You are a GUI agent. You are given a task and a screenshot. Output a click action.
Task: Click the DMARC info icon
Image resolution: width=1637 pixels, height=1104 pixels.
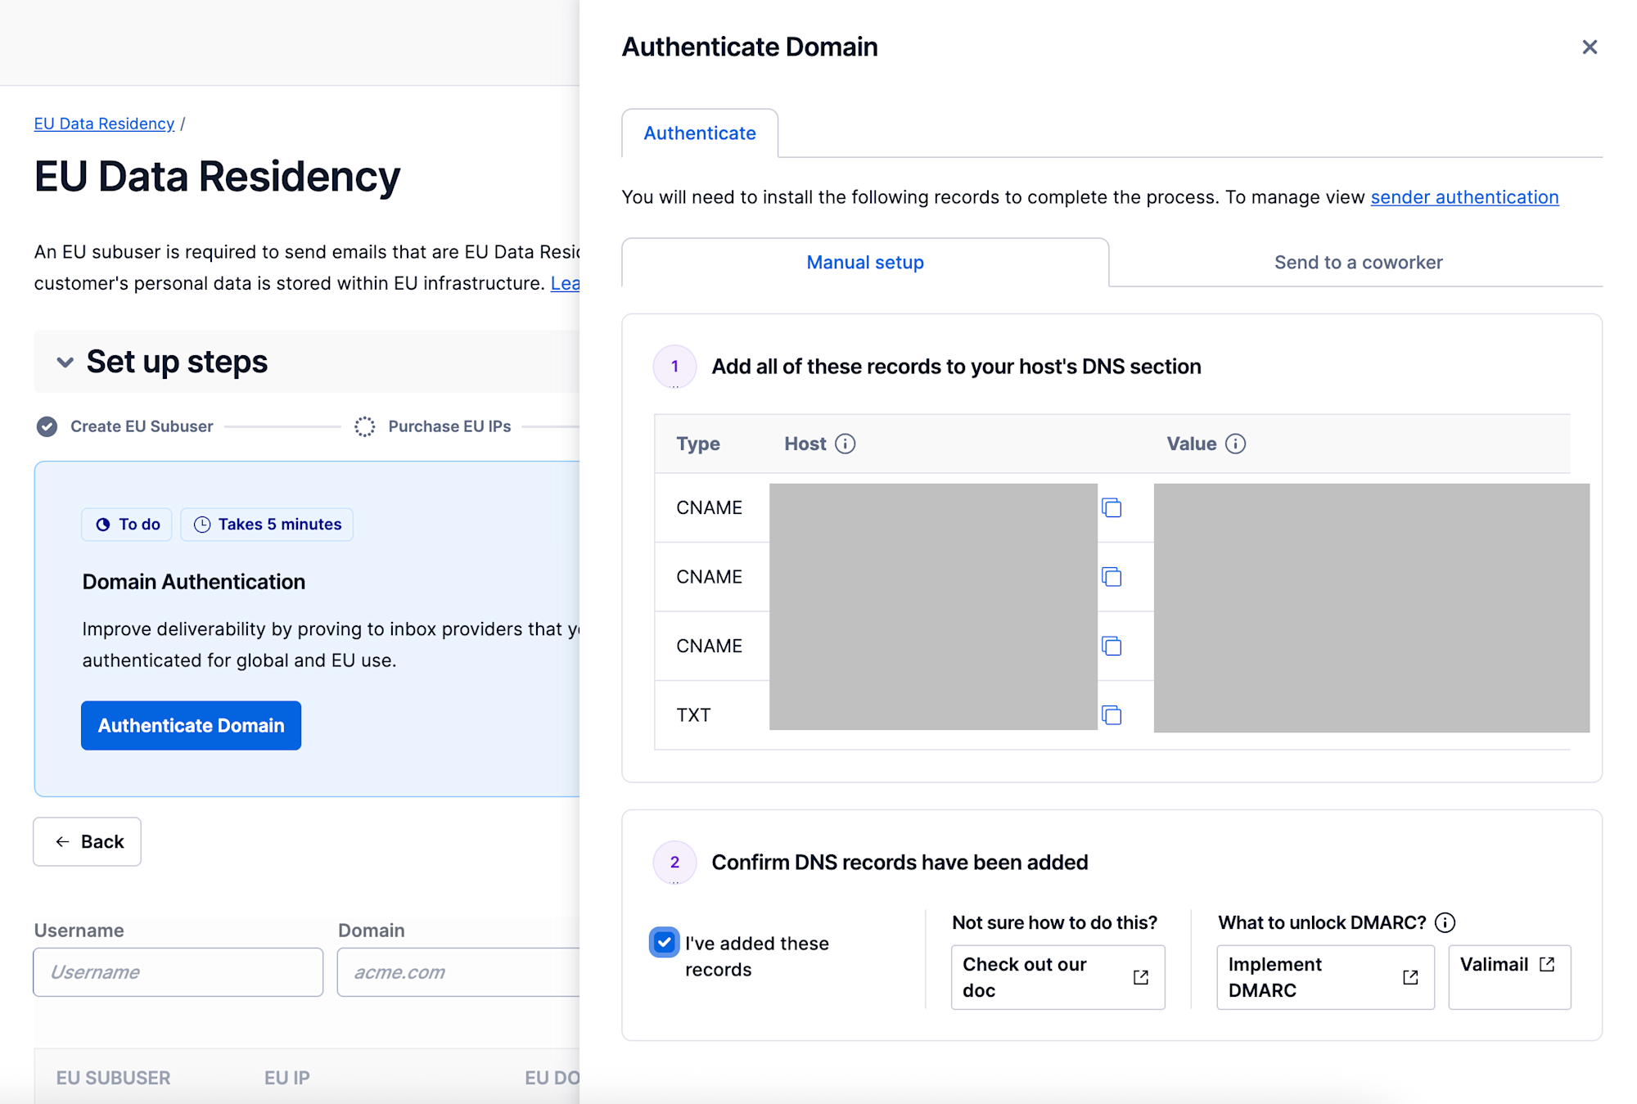(1445, 922)
